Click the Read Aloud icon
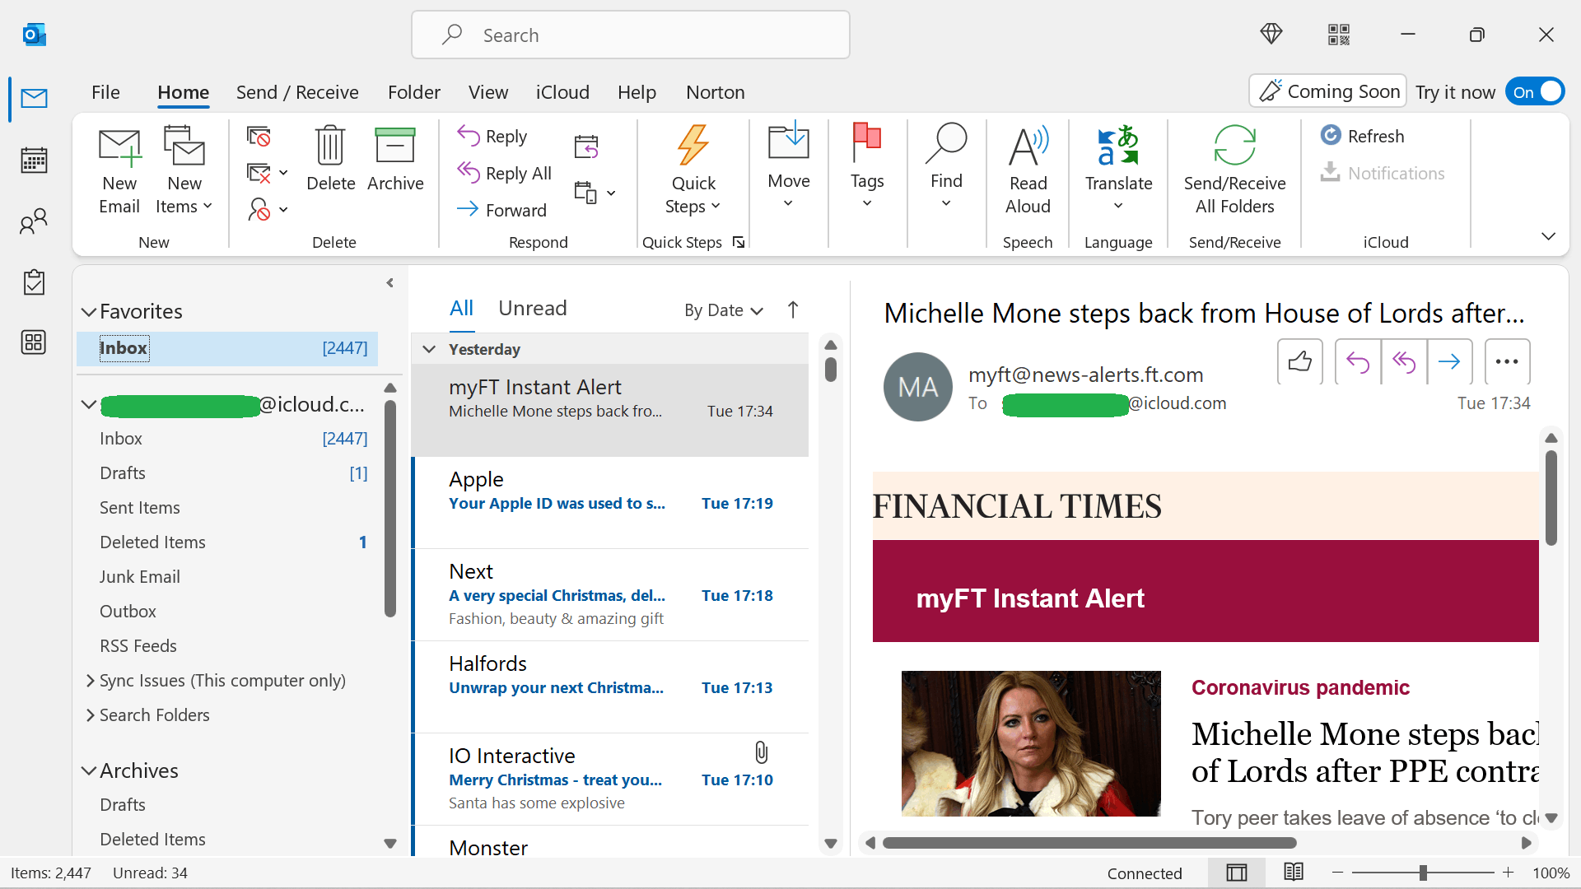The height and width of the screenshot is (889, 1581). [1028, 147]
